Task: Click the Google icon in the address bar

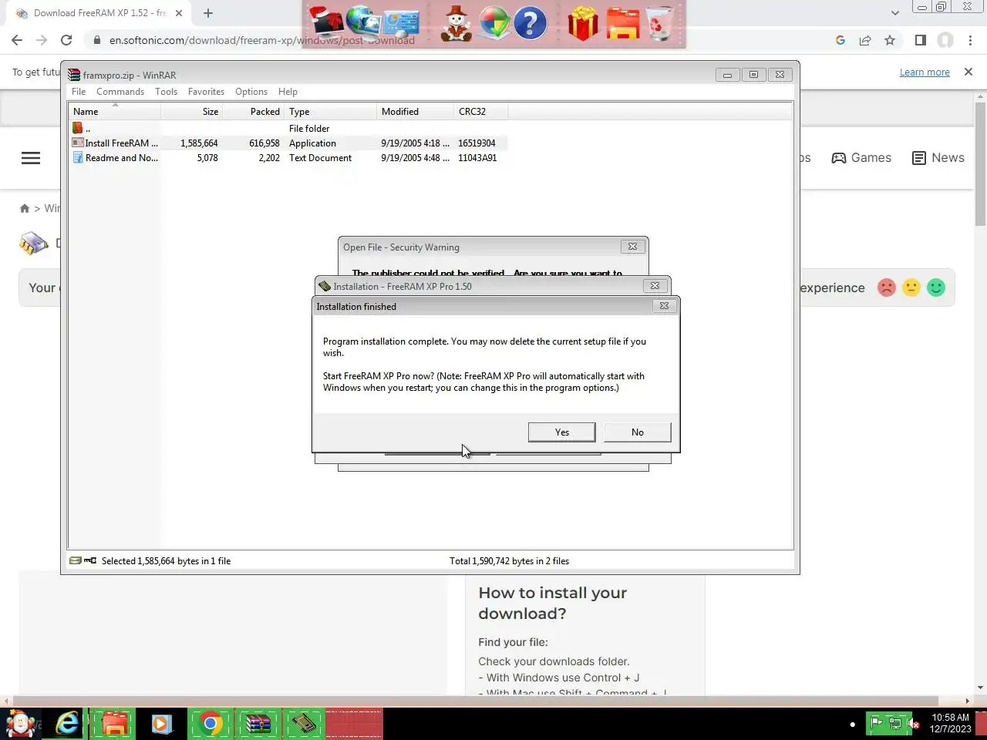Action: click(840, 40)
